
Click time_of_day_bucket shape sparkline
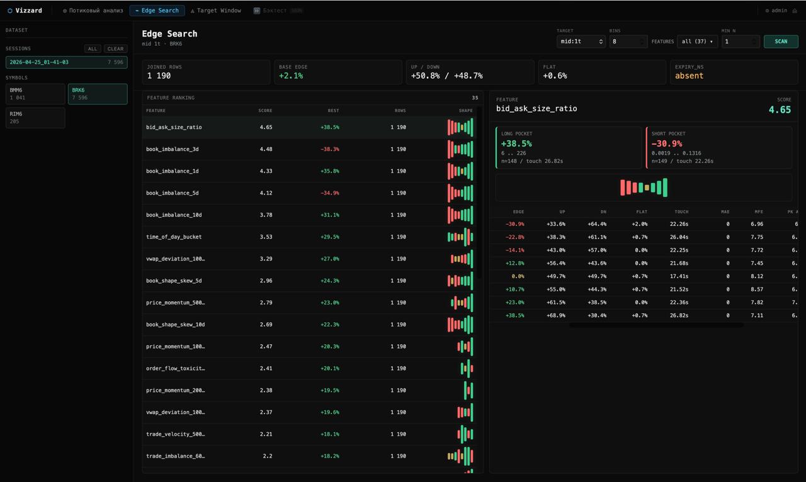coord(460,237)
